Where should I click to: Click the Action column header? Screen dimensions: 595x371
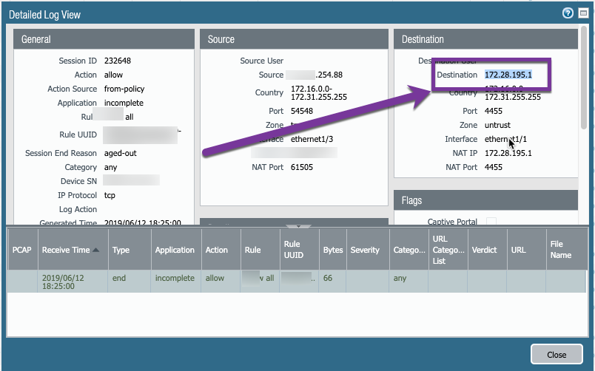216,250
